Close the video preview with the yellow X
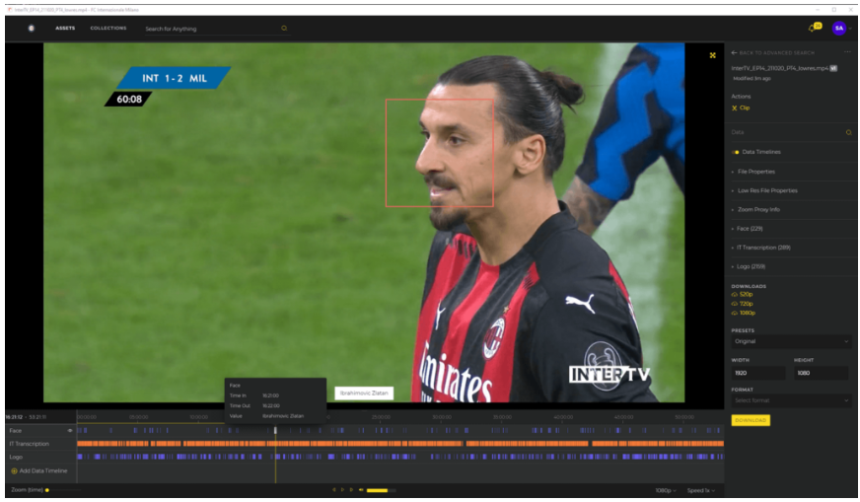This screenshot has width=860, height=502. pos(713,55)
